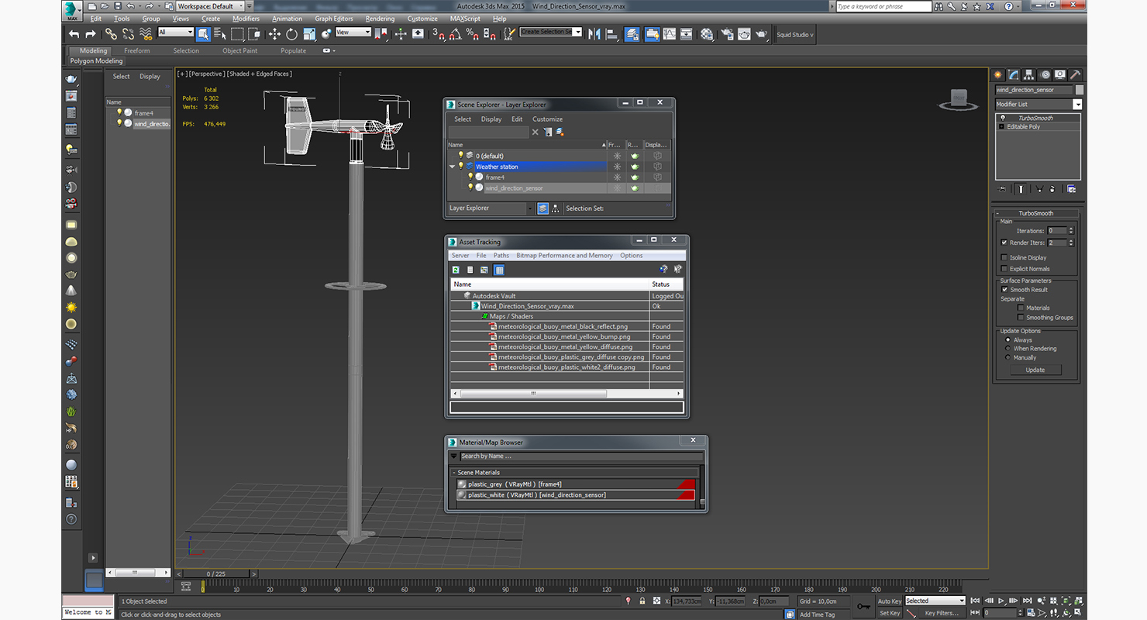Screen dimensions: 1147x620
Task: Toggle Render Iters checkbox
Action: [x=1004, y=243]
